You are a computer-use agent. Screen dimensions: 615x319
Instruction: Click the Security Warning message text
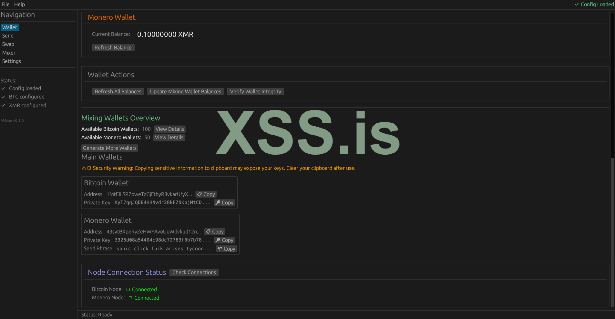(224, 168)
